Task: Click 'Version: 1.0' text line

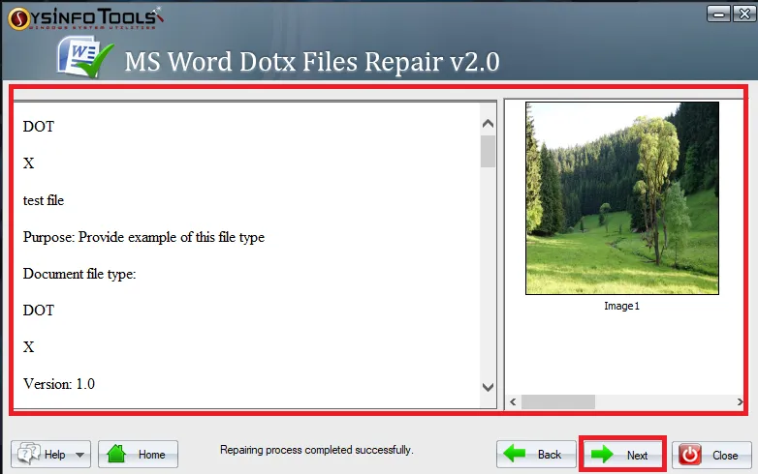Action: 59,384
